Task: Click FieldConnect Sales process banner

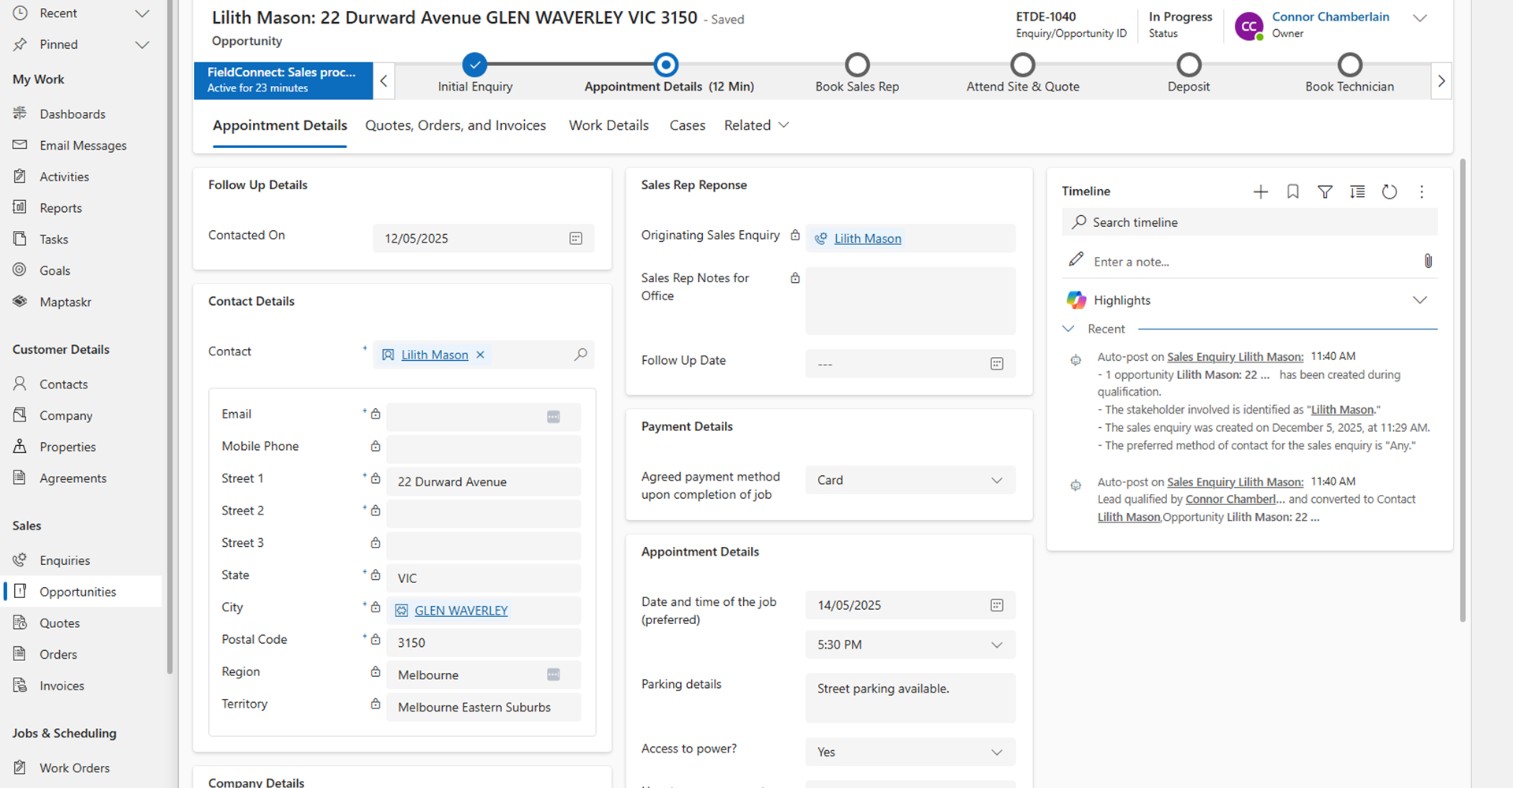Action: pos(284,80)
